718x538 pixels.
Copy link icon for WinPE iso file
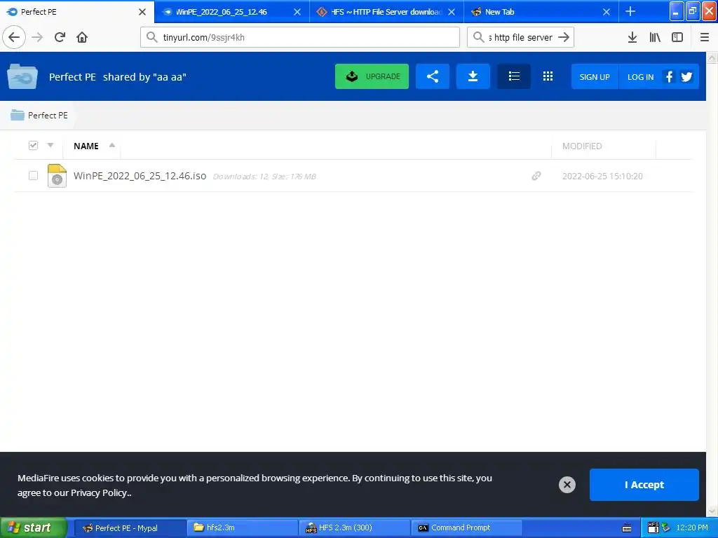[x=536, y=176]
